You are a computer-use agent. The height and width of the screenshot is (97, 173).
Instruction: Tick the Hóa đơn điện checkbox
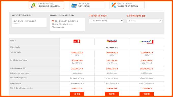[53, 27]
